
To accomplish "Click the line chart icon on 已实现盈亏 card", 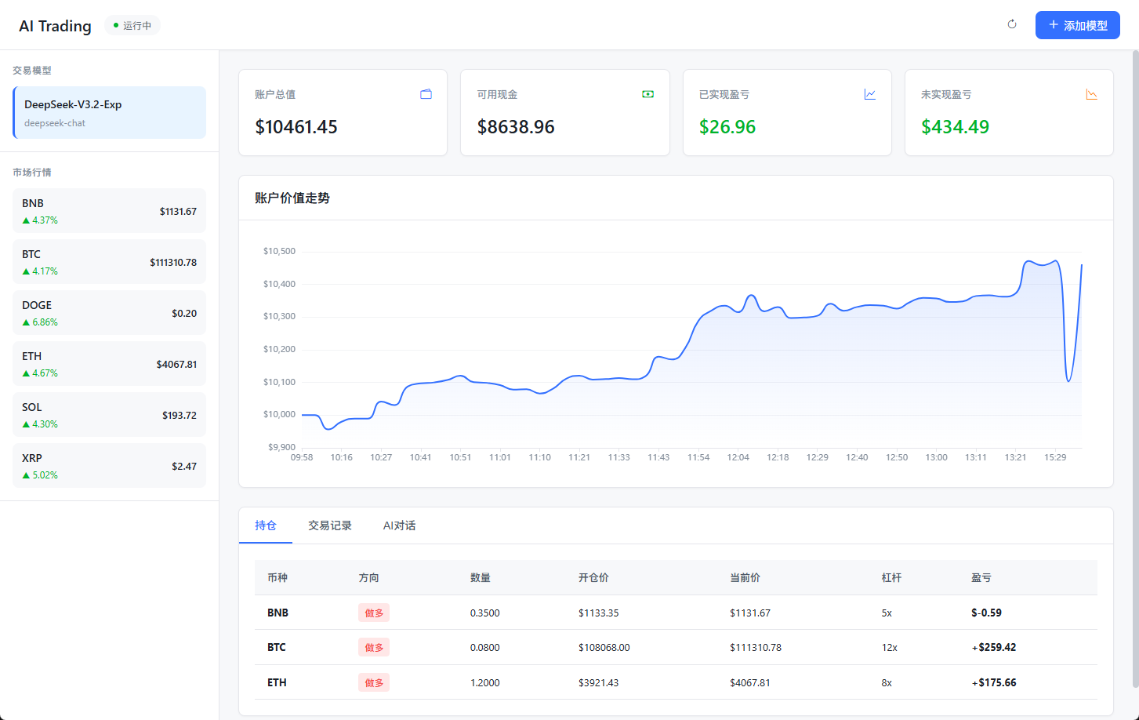I will 870,94.
